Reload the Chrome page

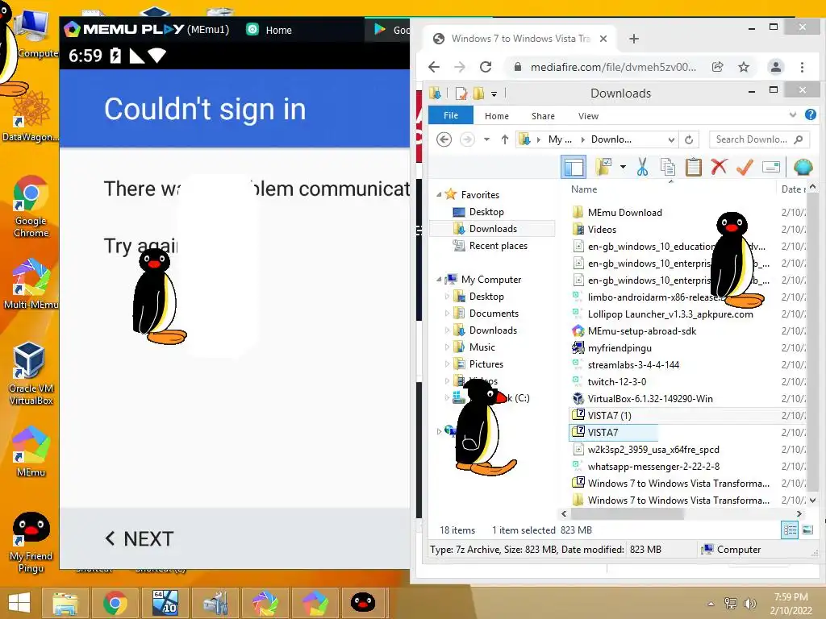(x=486, y=67)
